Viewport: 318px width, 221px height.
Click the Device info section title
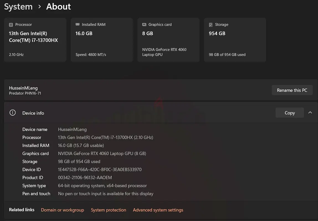33,113
